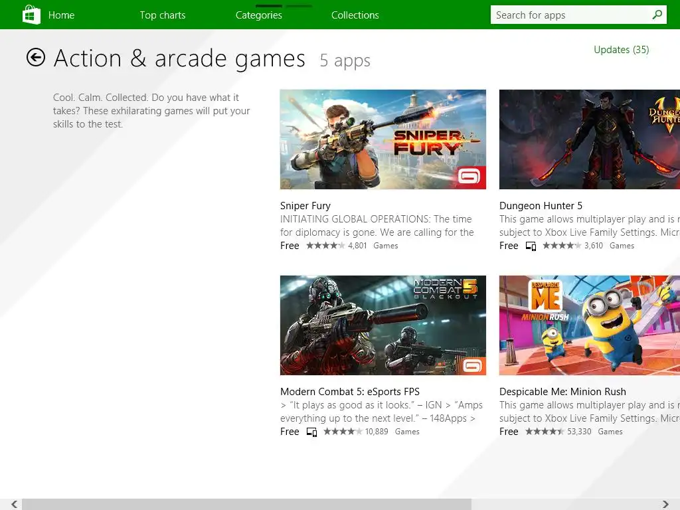The image size is (680, 510).
Task: Click the Free price under Modern Combat 5
Action: click(290, 432)
